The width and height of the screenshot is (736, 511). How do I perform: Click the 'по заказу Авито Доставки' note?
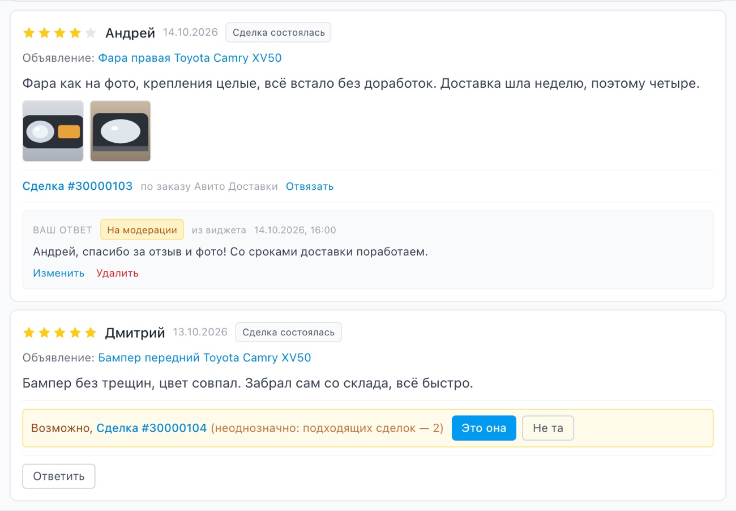(x=209, y=186)
